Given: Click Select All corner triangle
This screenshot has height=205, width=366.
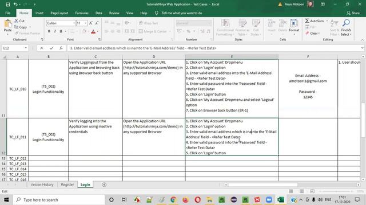Looking at the screenshot, I should click(x=4, y=57).
